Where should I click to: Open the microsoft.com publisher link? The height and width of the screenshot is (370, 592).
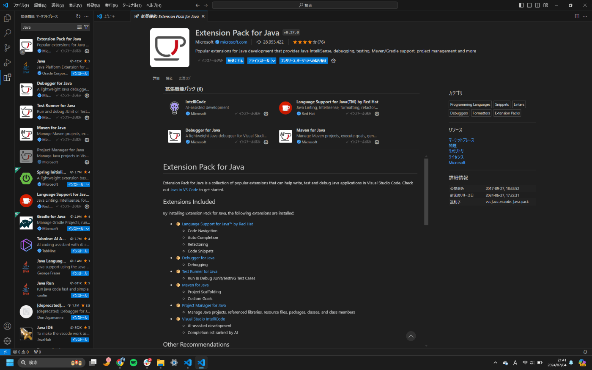(233, 42)
